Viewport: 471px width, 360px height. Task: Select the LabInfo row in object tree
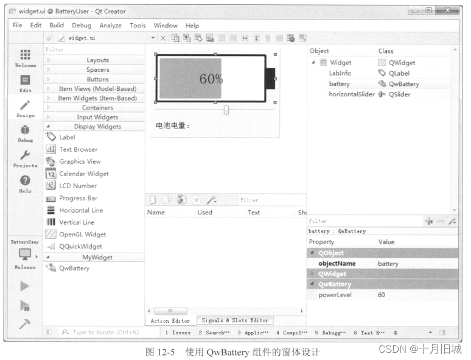click(x=380, y=73)
